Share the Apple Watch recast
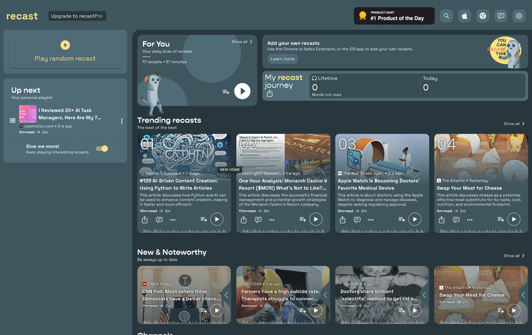 coord(343,220)
